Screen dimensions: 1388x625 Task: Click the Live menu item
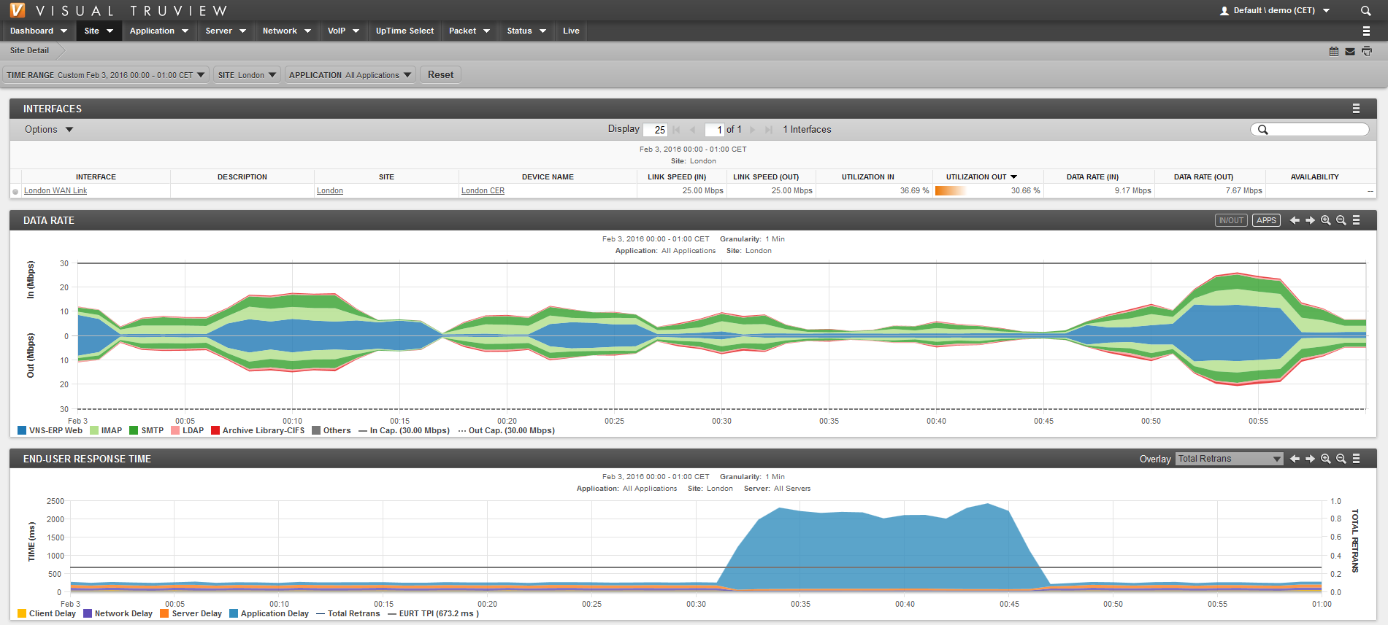(x=571, y=31)
